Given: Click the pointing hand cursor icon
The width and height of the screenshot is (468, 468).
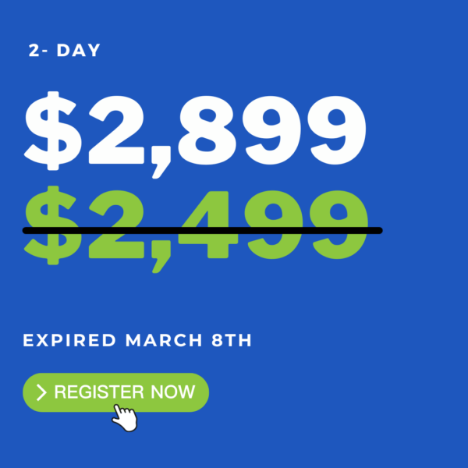Looking at the screenshot, I should [x=125, y=418].
